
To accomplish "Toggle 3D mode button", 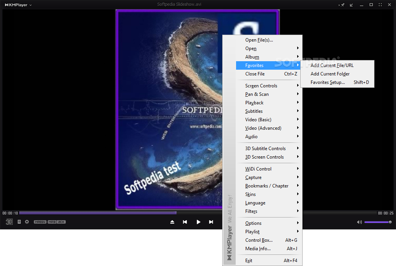I will click(9, 222).
